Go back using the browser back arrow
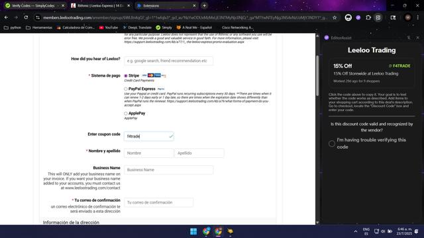The width and height of the screenshot is (424, 238). pos(6,18)
